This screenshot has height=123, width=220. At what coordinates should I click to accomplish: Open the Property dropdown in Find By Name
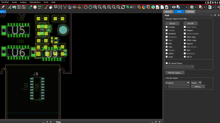178,83
